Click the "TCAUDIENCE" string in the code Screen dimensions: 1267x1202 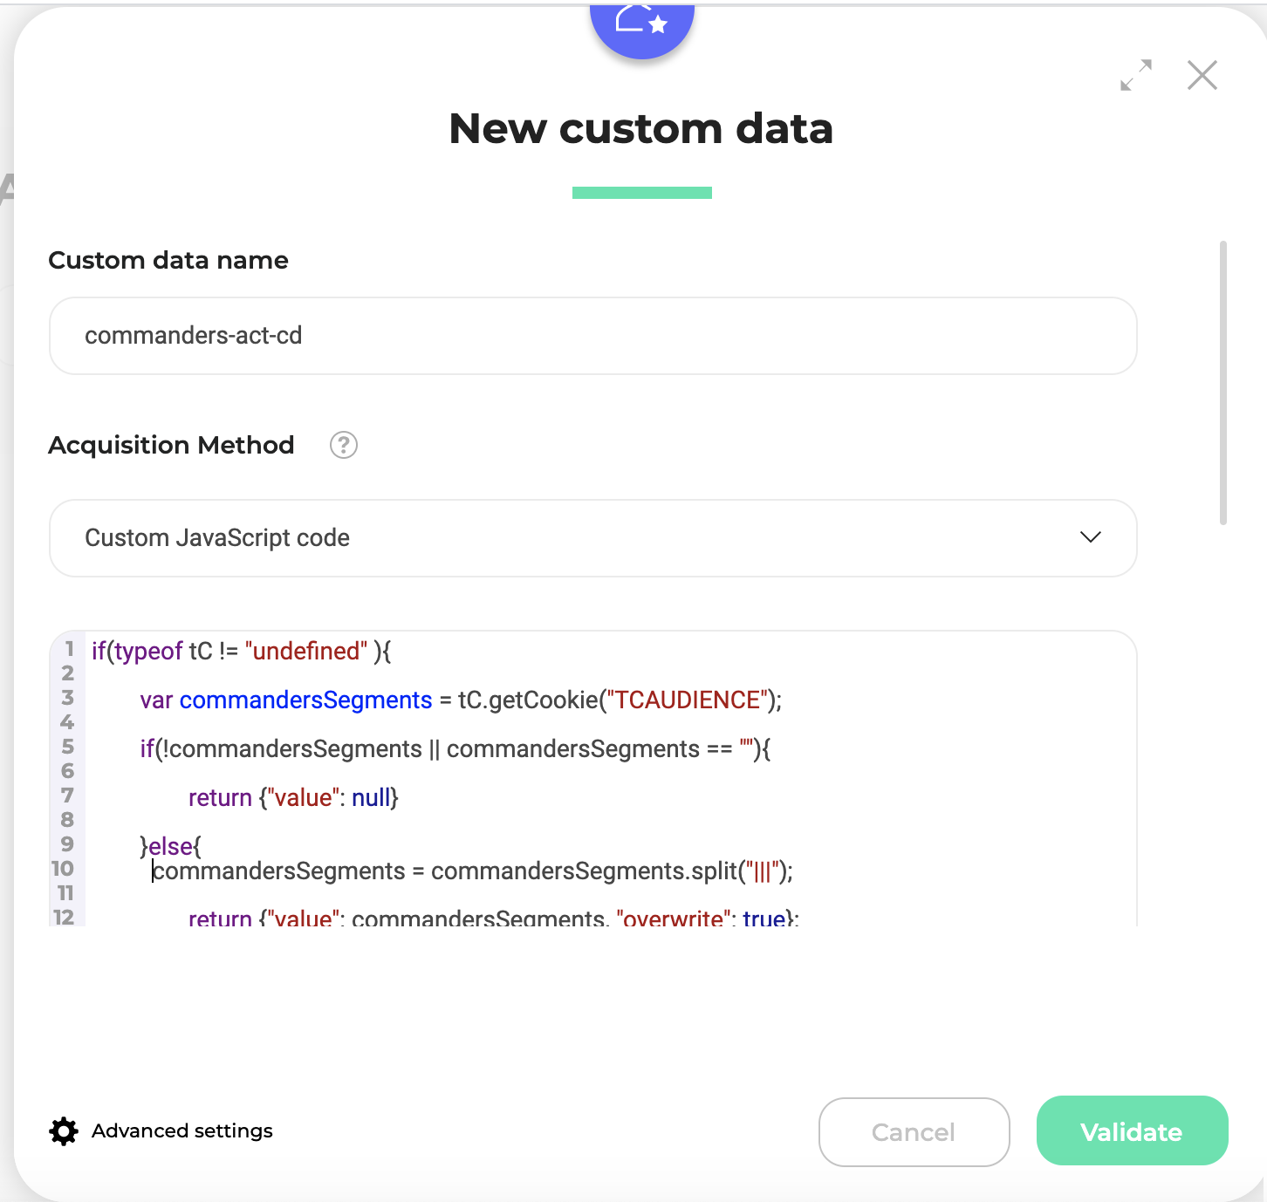(x=688, y=700)
